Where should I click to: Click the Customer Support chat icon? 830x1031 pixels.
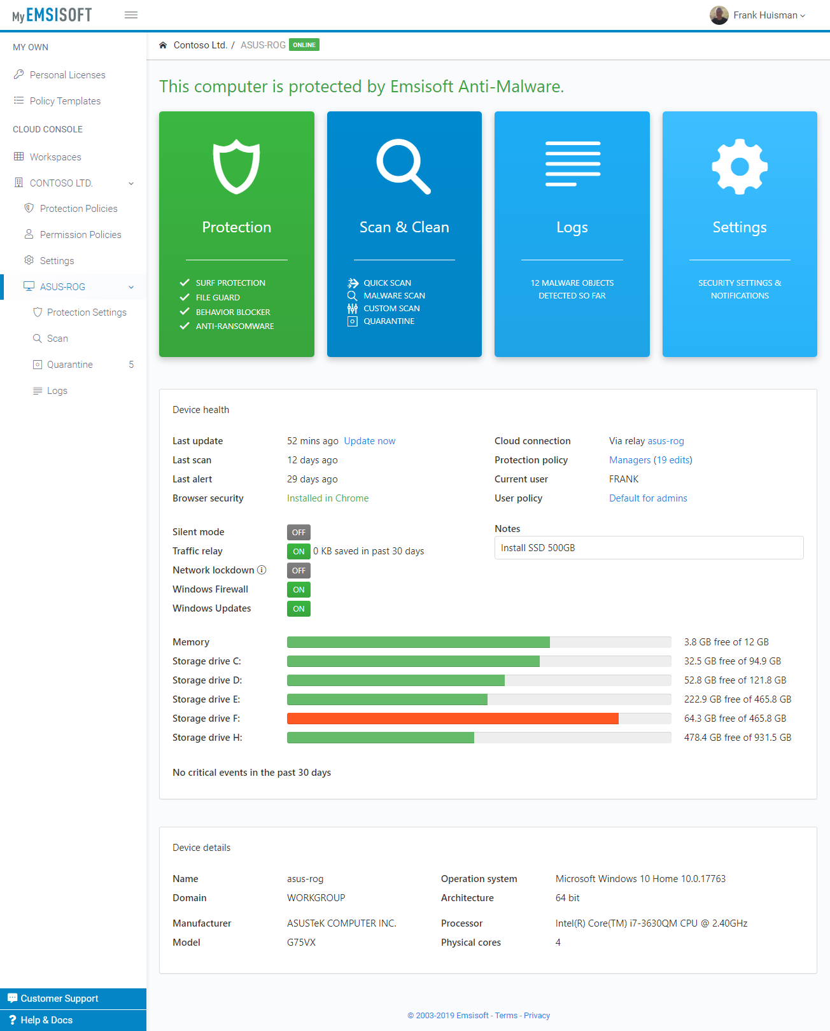point(12,998)
